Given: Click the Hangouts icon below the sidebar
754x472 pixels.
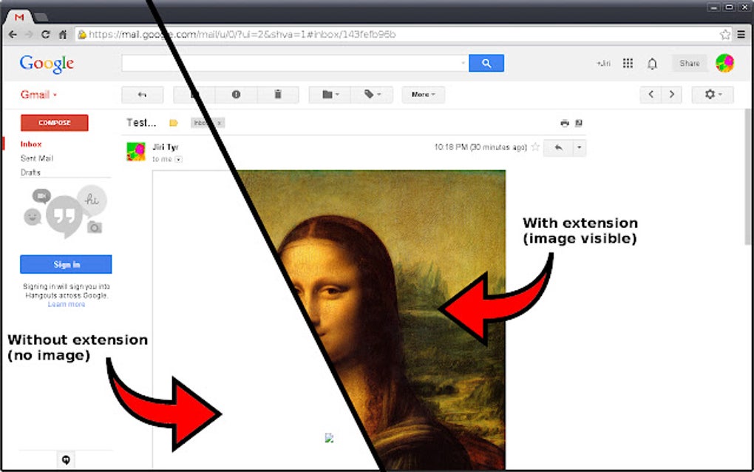Looking at the screenshot, I should click(x=66, y=459).
